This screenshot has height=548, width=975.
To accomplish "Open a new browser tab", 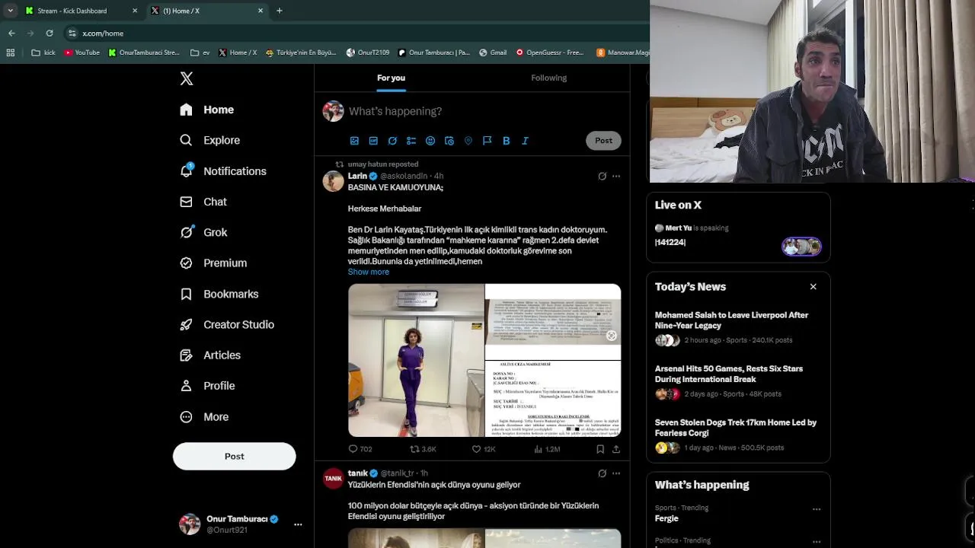I will [280, 11].
